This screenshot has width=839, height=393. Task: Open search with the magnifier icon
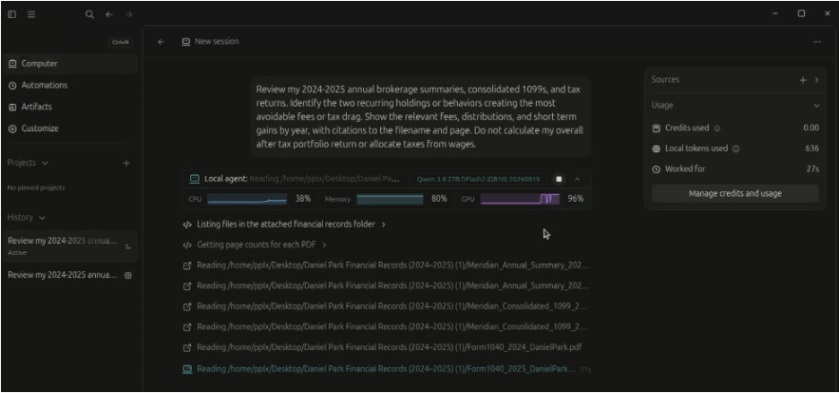coord(90,14)
